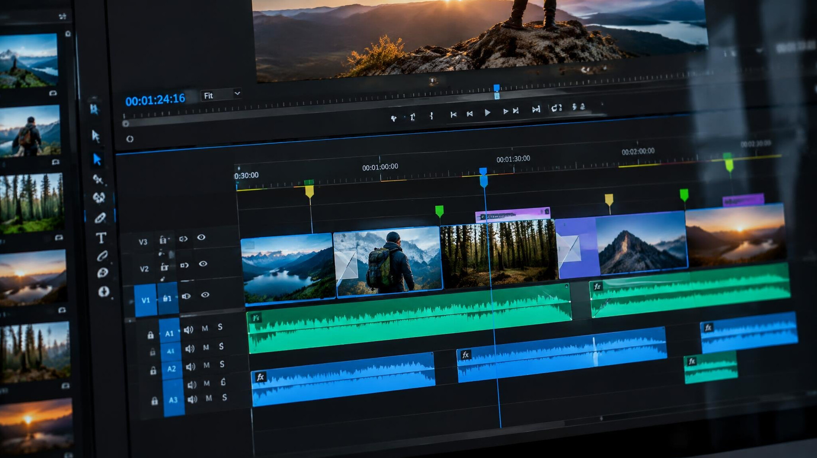
Task: Target the V3 video track label
Action: 143,242
